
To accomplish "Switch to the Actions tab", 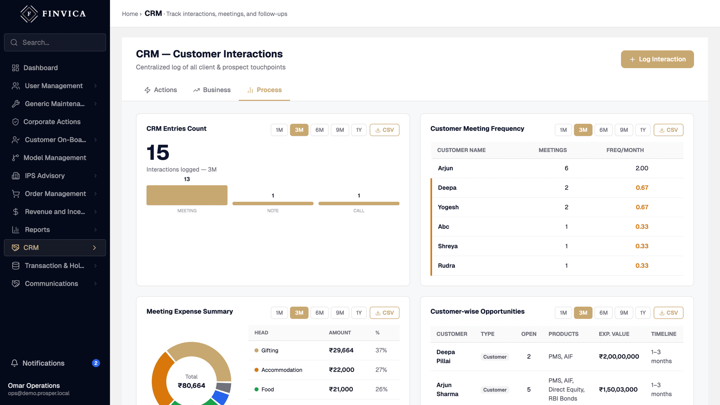I will (161, 90).
